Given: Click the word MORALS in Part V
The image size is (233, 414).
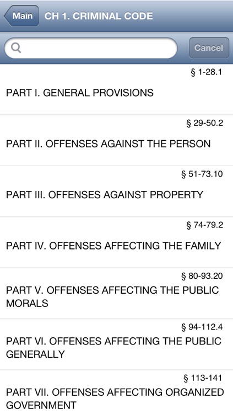Looking at the screenshot, I should (27, 303).
